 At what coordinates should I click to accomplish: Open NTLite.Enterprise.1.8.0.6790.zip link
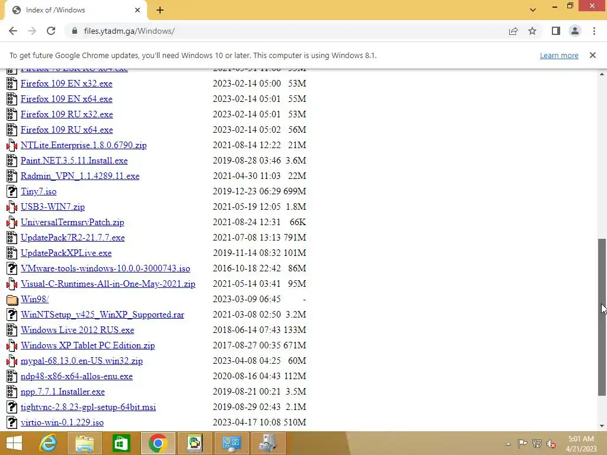(84, 145)
